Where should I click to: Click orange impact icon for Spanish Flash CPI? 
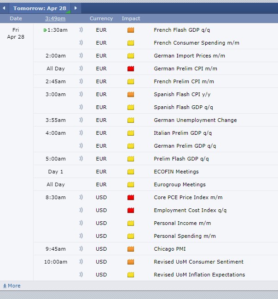click(131, 94)
